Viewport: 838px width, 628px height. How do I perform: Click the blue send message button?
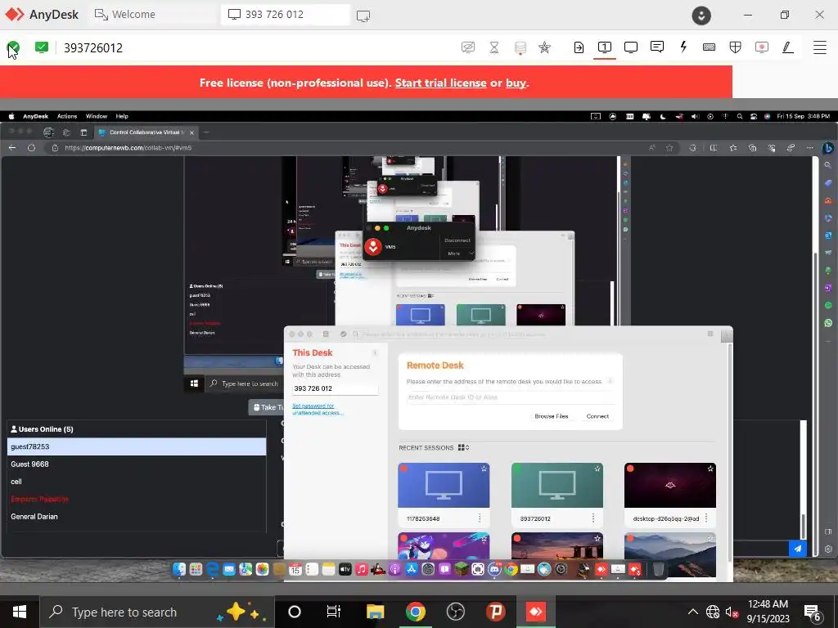click(x=798, y=549)
